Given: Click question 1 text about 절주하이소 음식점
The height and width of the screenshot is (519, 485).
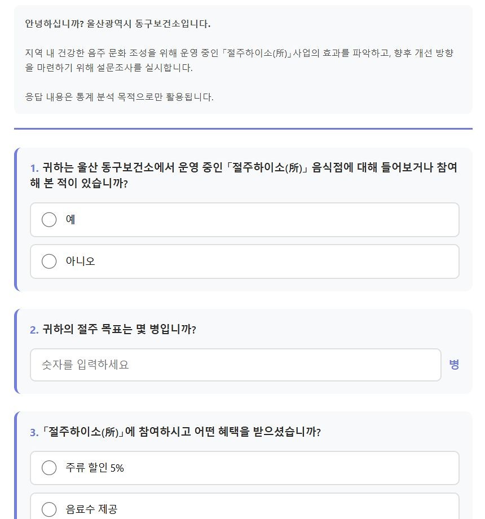Looking at the screenshot, I should click(x=248, y=175).
